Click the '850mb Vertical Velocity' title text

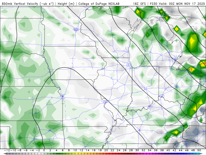pyautogui.click(x=20, y=4)
